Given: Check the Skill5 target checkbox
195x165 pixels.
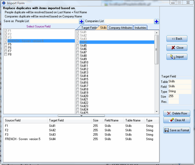Looking at the screenshot, I should (77, 46).
